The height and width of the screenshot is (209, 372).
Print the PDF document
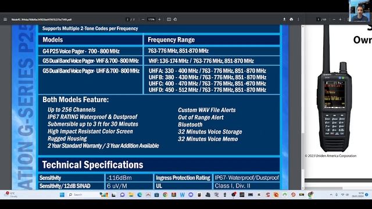(x=291, y=19)
